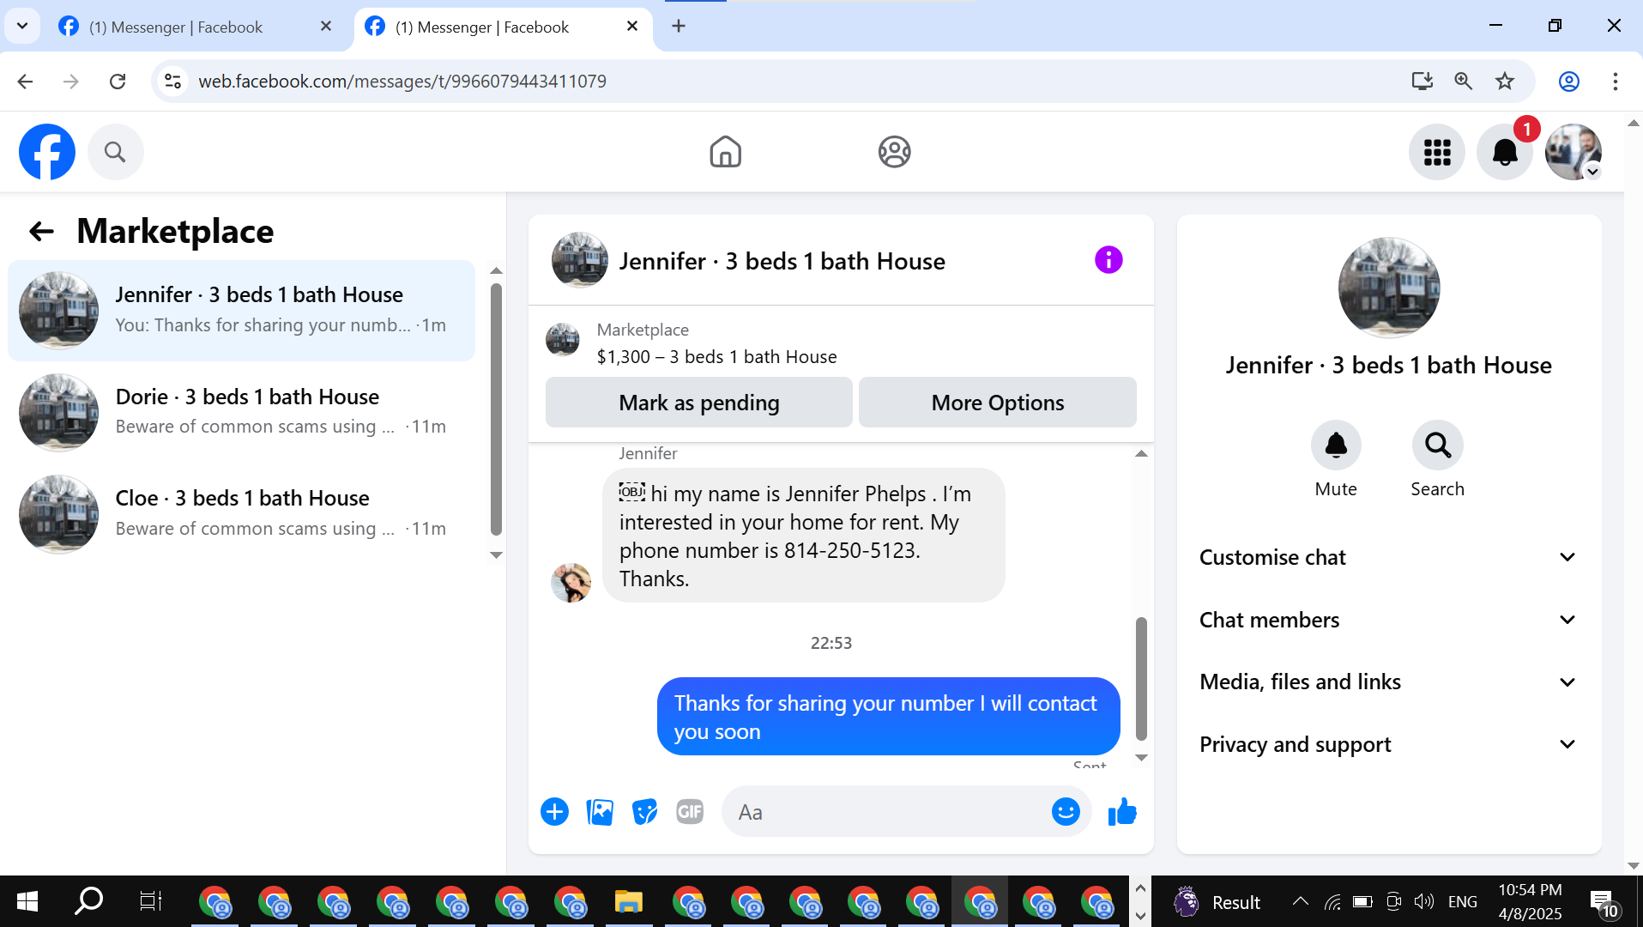The image size is (1643, 927).
Task: Open the account profile picture menu
Action: tap(1574, 152)
